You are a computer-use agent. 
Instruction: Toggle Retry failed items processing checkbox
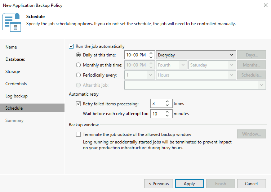[x=79, y=104]
